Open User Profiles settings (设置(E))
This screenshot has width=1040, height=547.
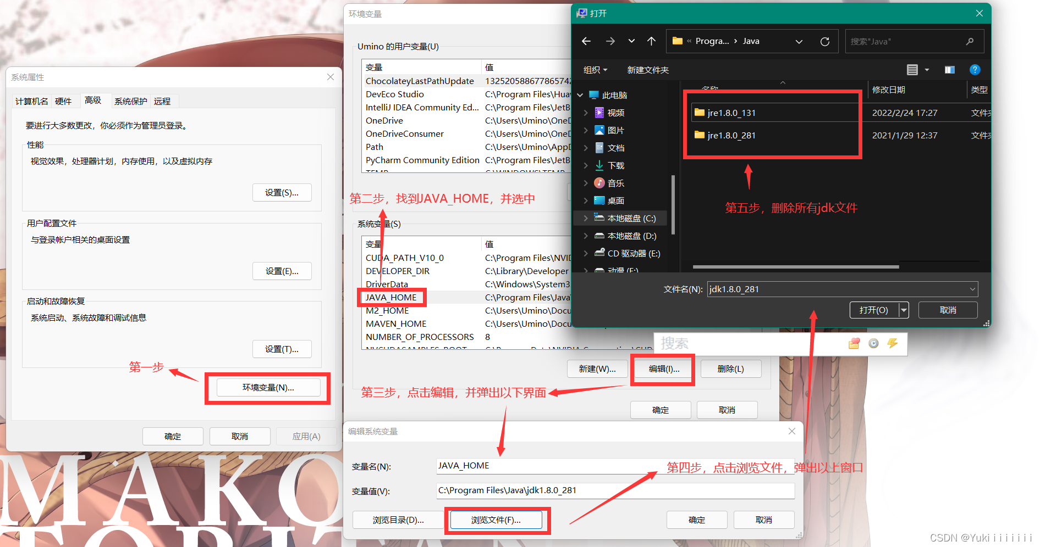(x=282, y=271)
